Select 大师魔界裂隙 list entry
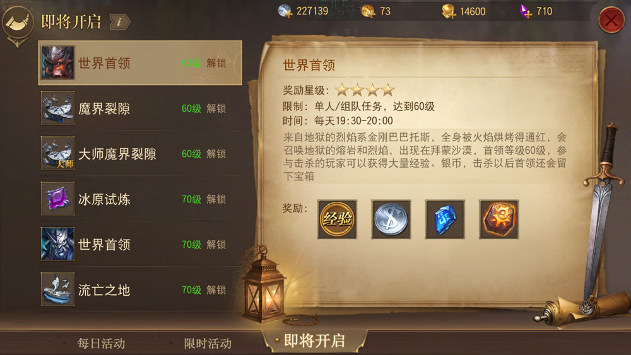This screenshot has height=355, width=631. click(140, 154)
